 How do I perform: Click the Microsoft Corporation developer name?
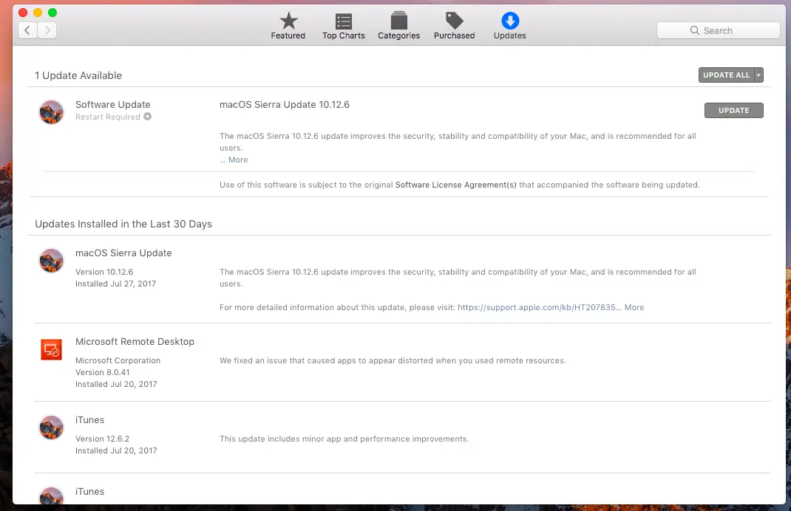pos(118,361)
